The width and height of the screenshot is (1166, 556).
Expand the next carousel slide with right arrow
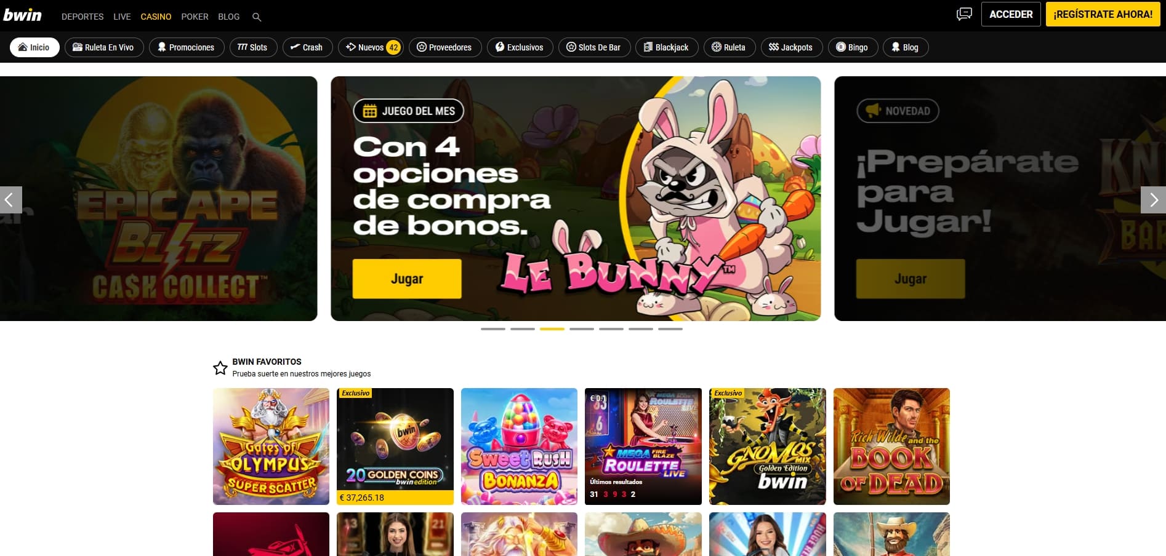pos(1154,199)
